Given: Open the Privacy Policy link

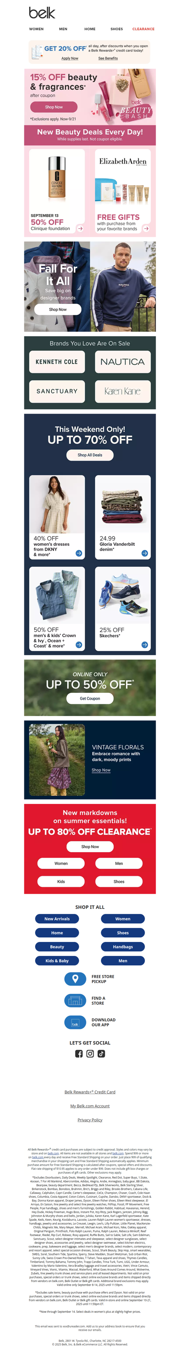Looking at the screenshot, I should 90,1120.
